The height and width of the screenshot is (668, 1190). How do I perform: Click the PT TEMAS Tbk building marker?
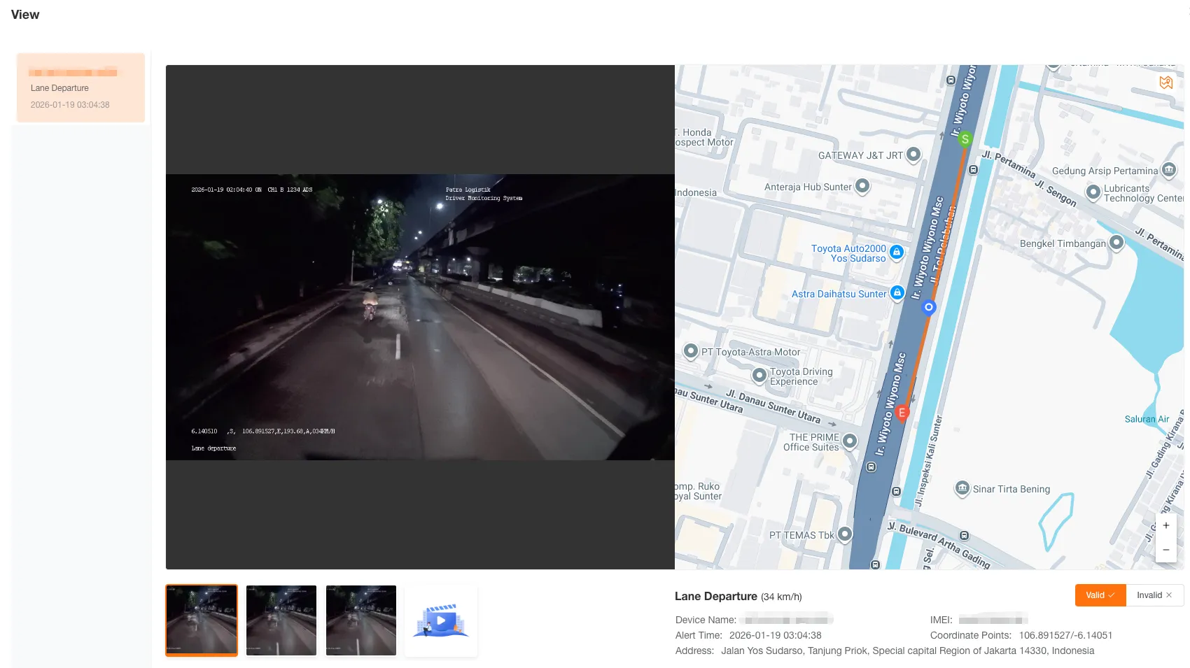coord(844,534)
